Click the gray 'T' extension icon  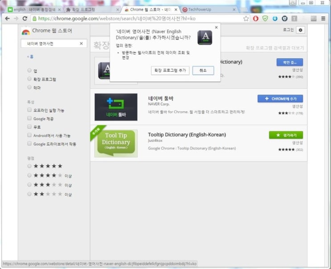click(x=294, y=19)
